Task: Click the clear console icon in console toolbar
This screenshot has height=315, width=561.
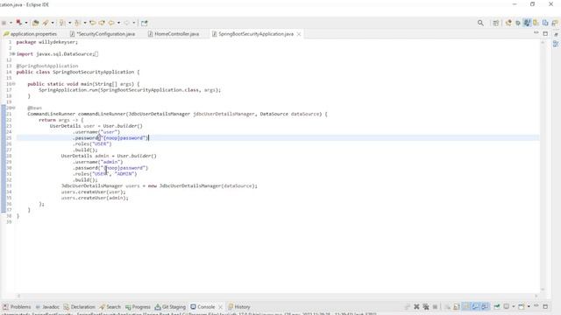Action: (447, 307)
